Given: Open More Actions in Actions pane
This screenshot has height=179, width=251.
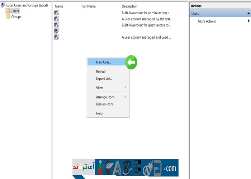Looking at the screenshot, I should pyautogui.click(x=207, y=21).
